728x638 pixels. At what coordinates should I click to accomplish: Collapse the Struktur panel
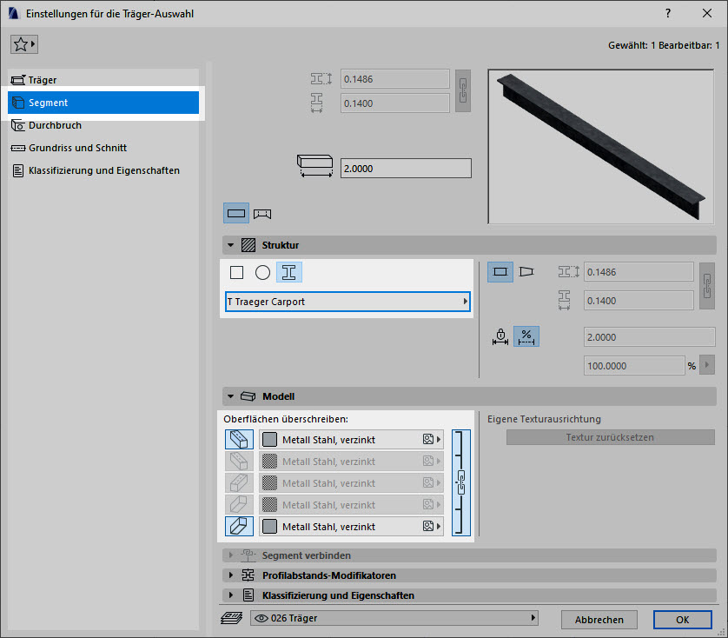point(230,245)
